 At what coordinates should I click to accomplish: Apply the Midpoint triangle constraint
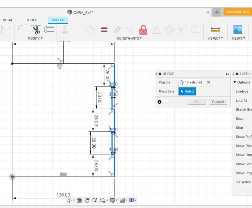coord(156,30)
